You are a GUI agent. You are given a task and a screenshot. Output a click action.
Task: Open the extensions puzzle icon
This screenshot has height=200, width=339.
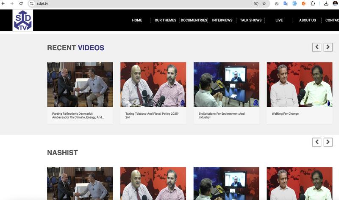(313, 3)
